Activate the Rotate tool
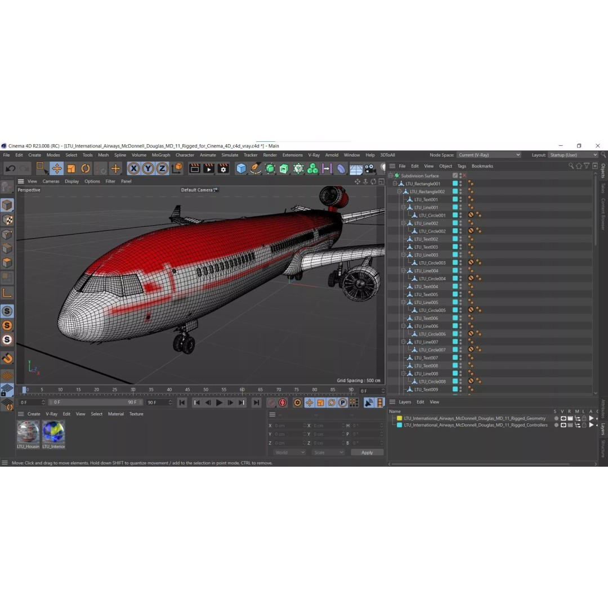Viewport: 608px width, 608px height. (x=86, y=168)
